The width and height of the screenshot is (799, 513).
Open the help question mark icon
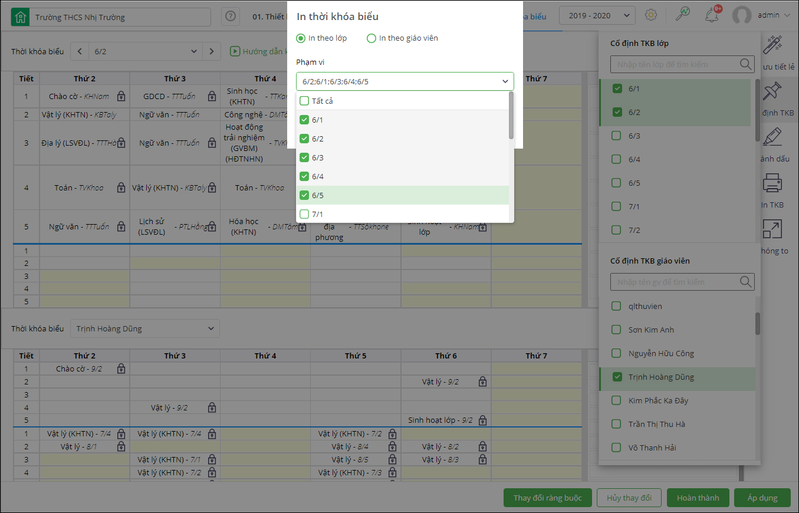click(231, 17)
